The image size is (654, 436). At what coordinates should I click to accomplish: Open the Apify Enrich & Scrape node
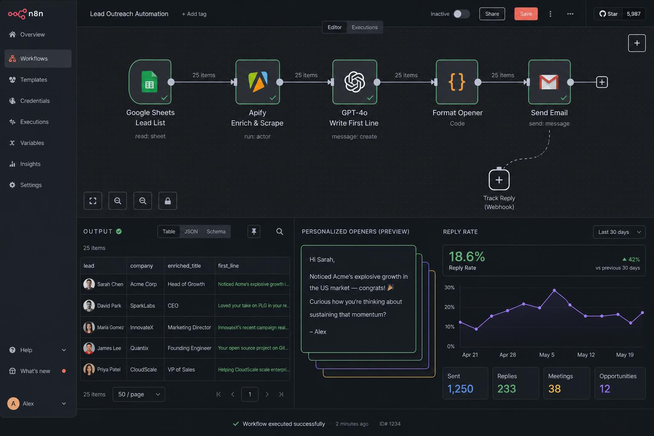[258, 82]
